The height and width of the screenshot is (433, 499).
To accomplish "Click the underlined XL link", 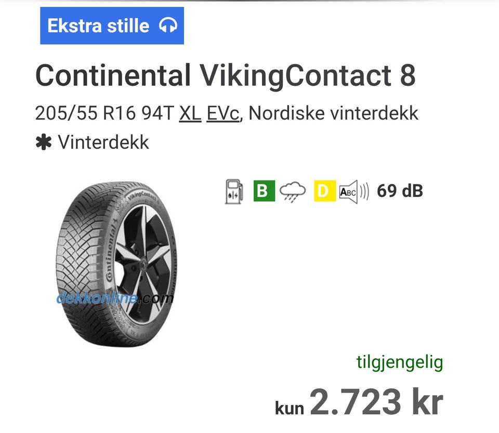I will [190, 113].
